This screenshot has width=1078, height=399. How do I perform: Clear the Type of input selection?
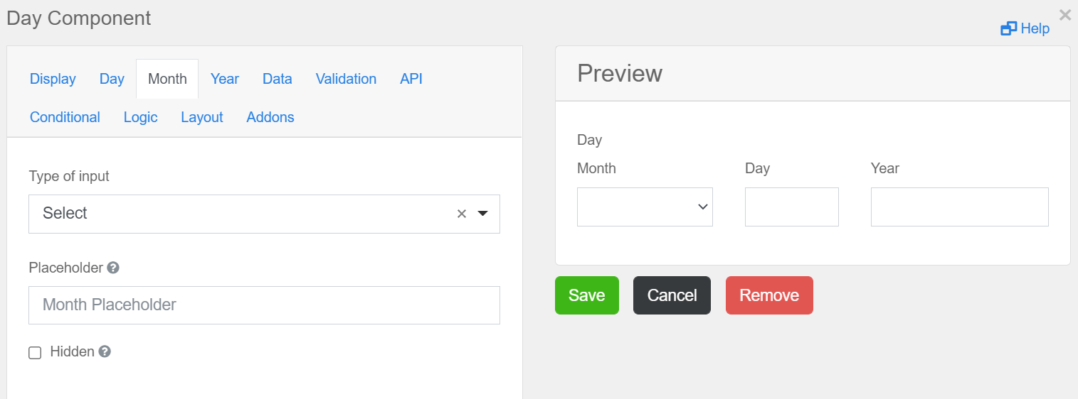click(461, 214)
